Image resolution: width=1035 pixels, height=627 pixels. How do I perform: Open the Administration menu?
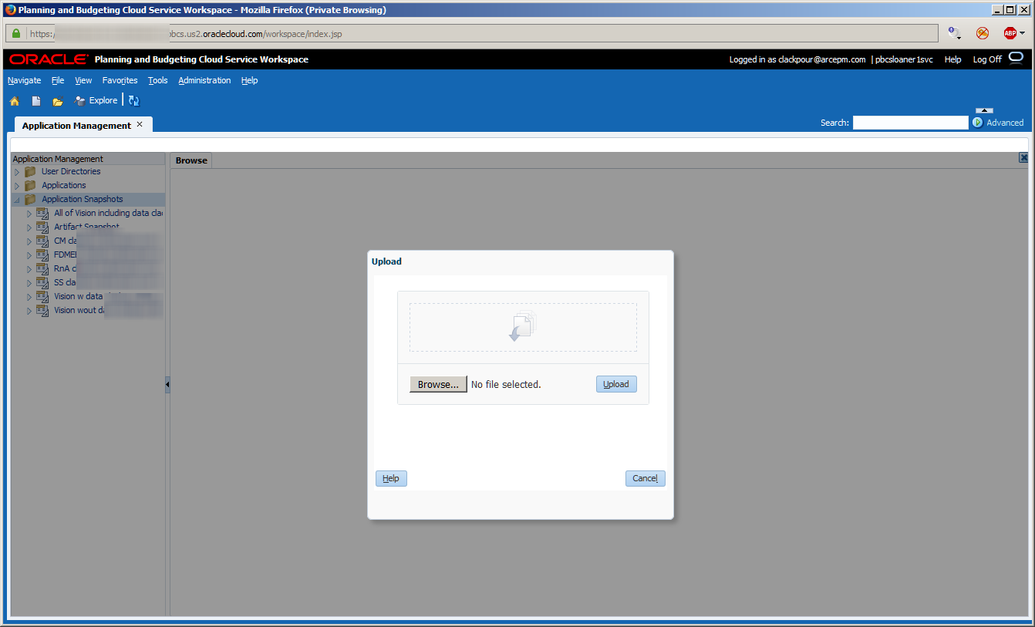tap(204, 80)
